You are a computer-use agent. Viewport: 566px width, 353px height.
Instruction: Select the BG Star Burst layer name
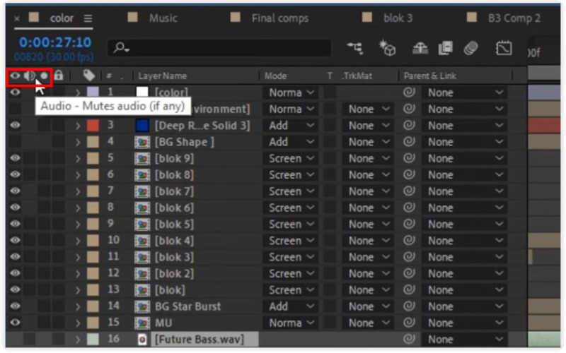(x=187, y=306)
